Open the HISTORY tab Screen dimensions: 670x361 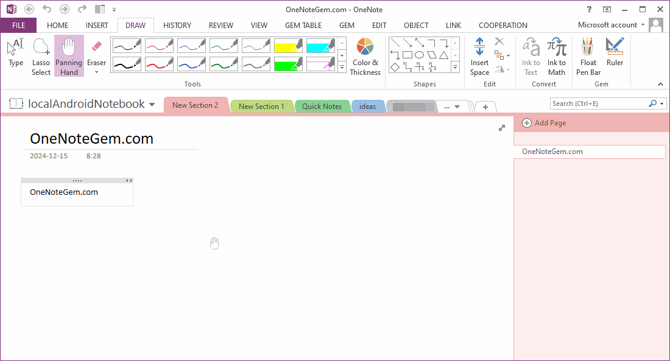[177, 25]
